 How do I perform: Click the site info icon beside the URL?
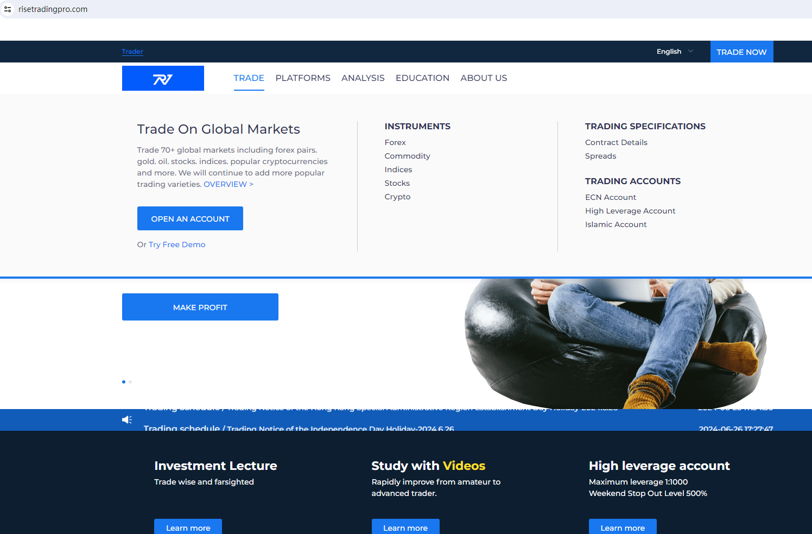(x=8, y=9)
